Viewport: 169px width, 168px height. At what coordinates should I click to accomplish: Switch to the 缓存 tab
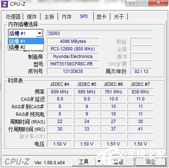tap(32, 17)
